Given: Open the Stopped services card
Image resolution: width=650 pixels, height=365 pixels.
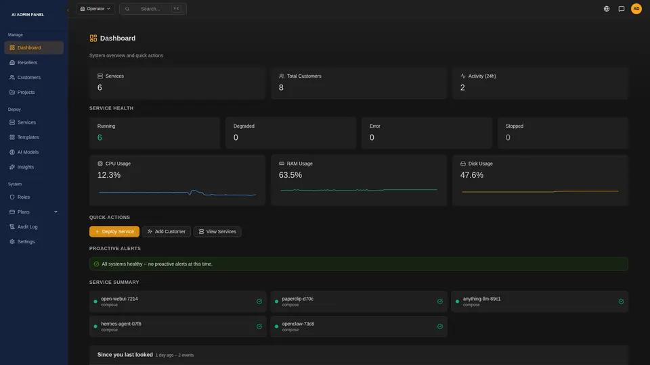Looking at the screenshot, I should coord(563,133).
